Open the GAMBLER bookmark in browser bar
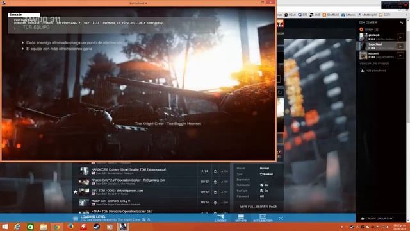Screen dimensions: 410x231 (x=331, y=15)
